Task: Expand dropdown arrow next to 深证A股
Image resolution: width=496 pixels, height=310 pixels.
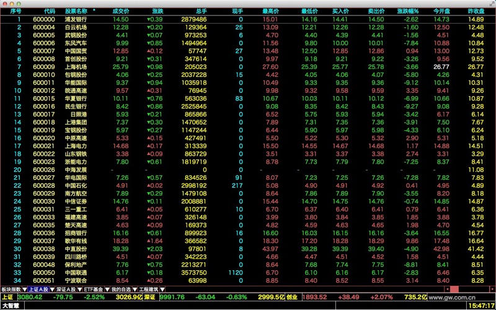Action: [80, 289]
